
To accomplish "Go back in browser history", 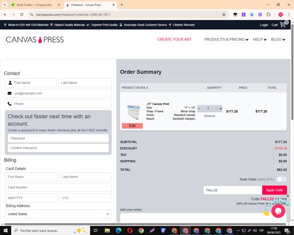I will (5, 14).
